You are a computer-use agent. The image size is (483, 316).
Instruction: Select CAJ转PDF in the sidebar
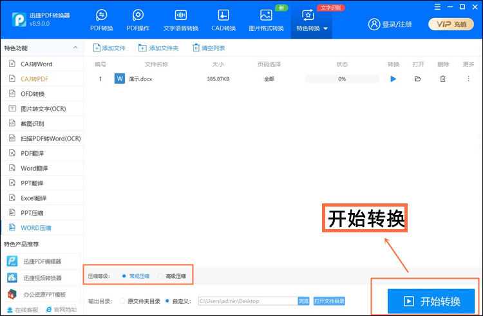43,79
